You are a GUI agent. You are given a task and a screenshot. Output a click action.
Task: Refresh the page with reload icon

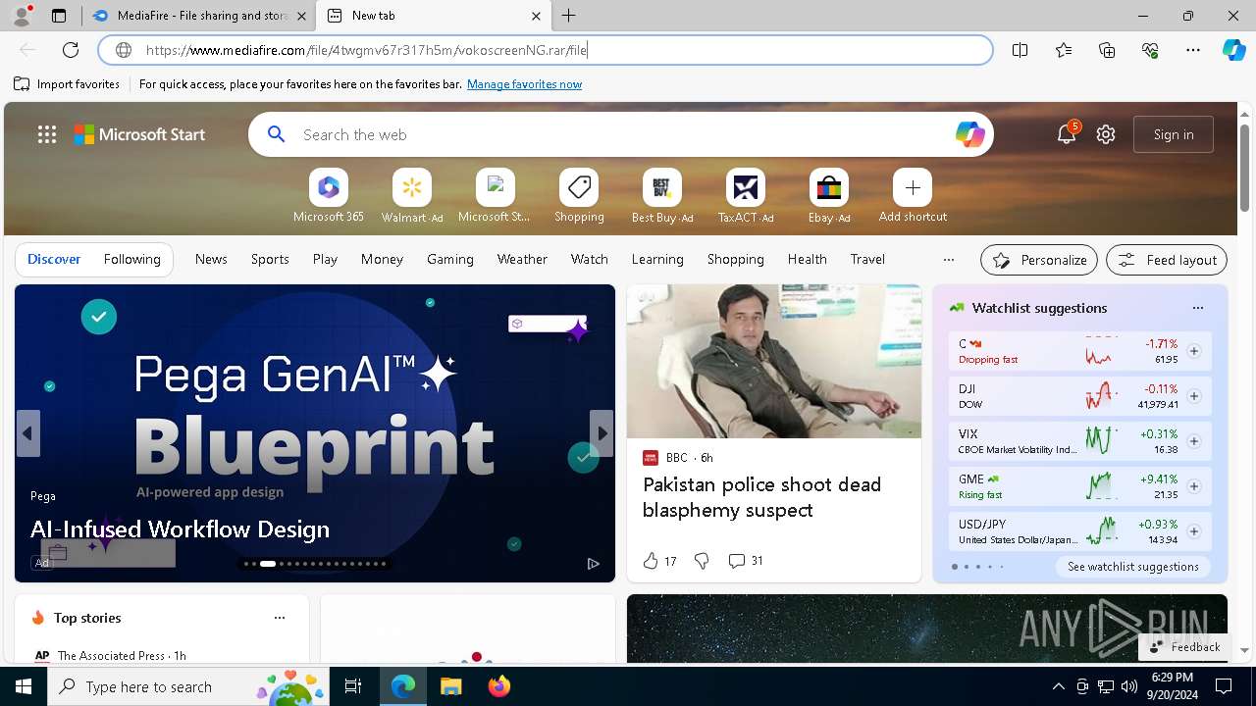71,50
